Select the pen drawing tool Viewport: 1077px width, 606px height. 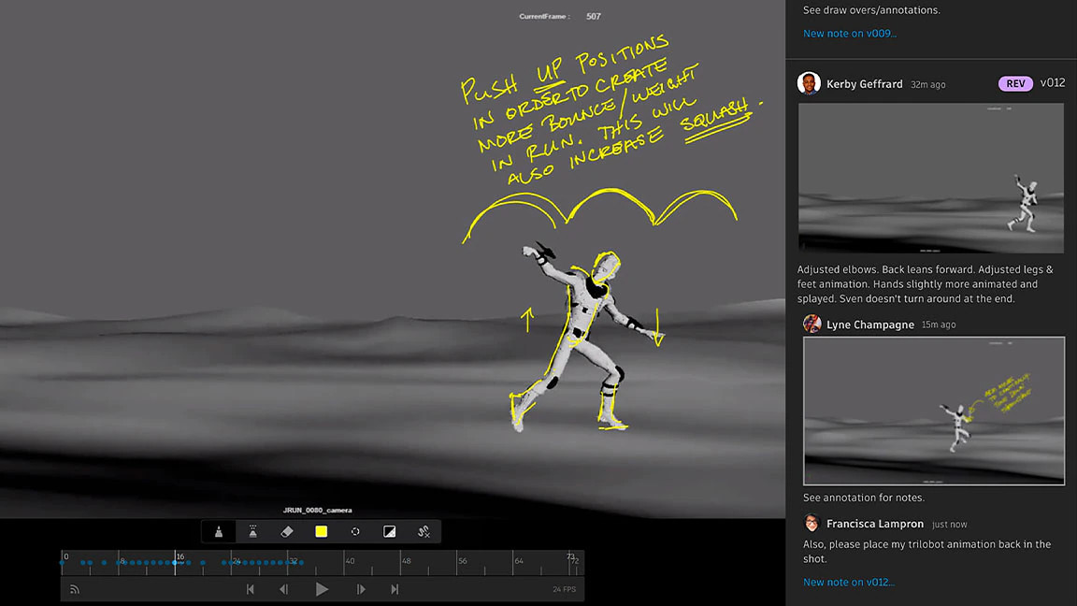(x=219, y=532)
